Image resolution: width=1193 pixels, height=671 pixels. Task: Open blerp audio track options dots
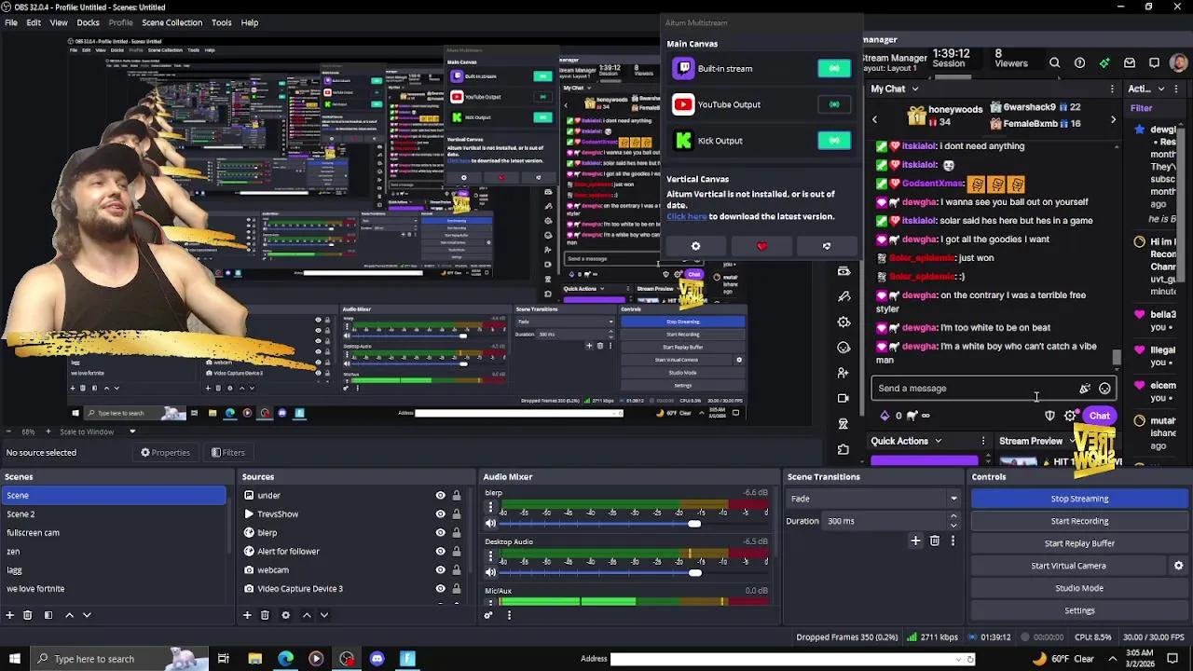click(490, 508)
